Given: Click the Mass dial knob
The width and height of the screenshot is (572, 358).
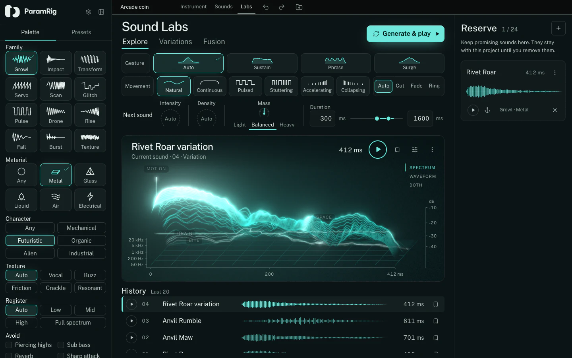Looking at the screenshot, I should pos(264,112).
